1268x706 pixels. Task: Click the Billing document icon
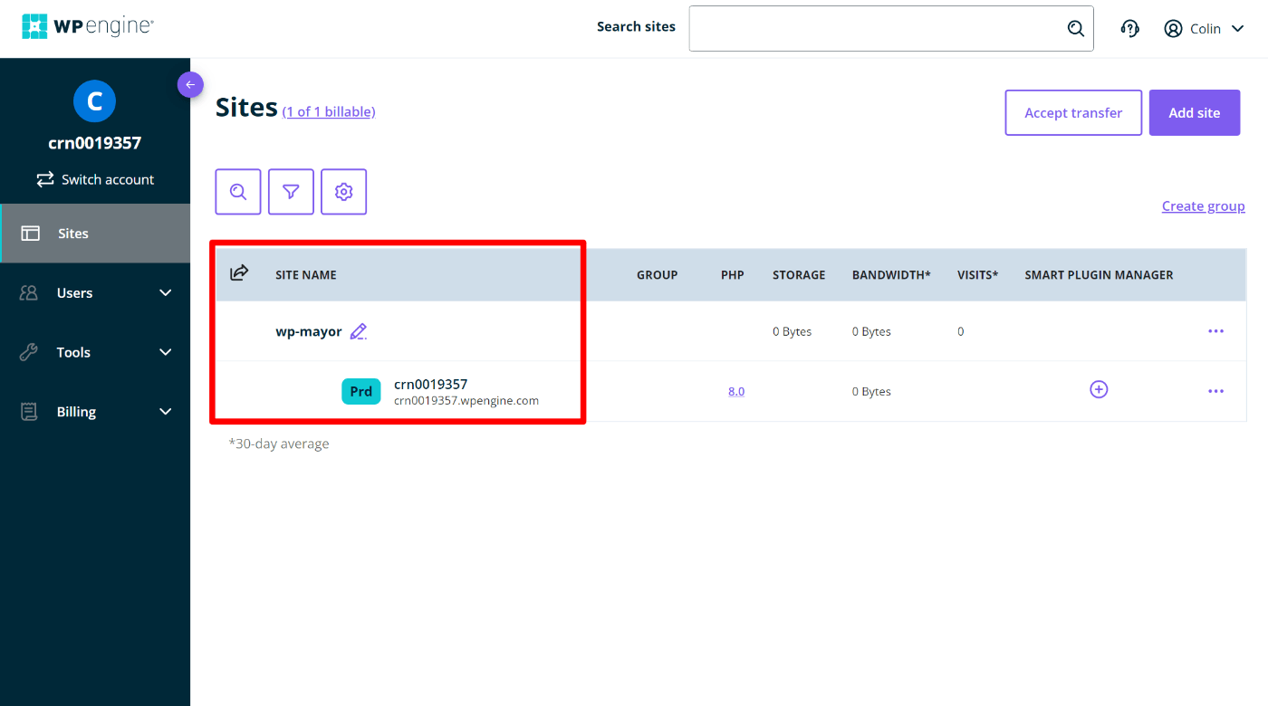(x=29, y=412)
